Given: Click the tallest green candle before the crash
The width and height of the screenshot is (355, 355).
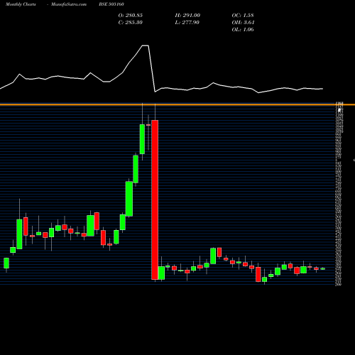Looking at the screenshot, I should (129, 199).
